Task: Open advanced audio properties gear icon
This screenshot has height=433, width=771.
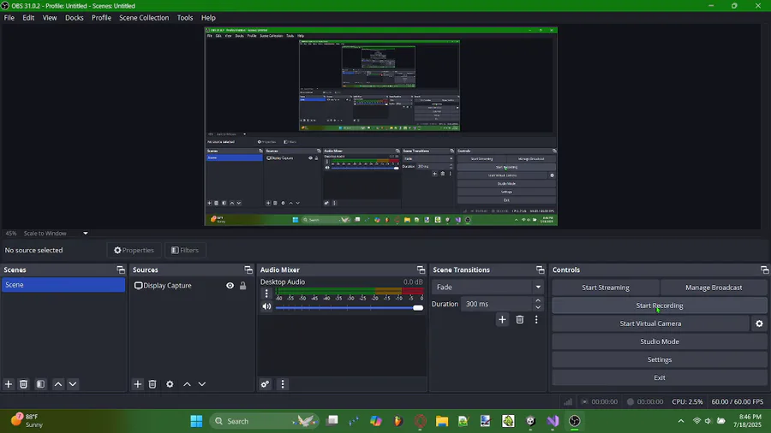Action: pyautogui.click(x=265, y=384)
